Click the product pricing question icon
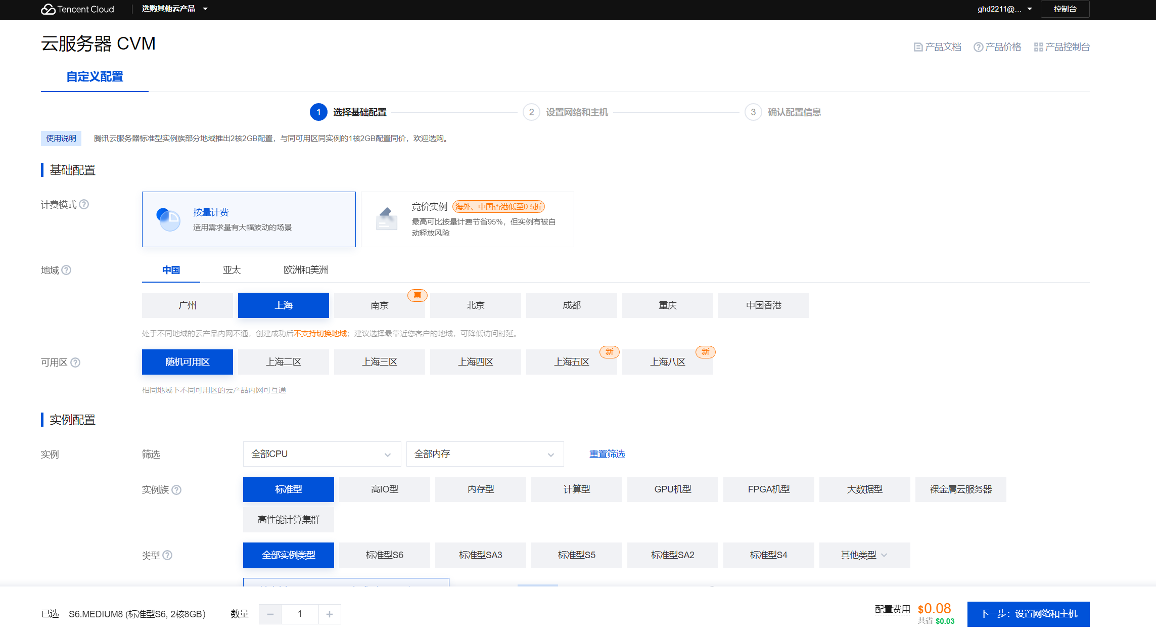 tap(978, 47)
